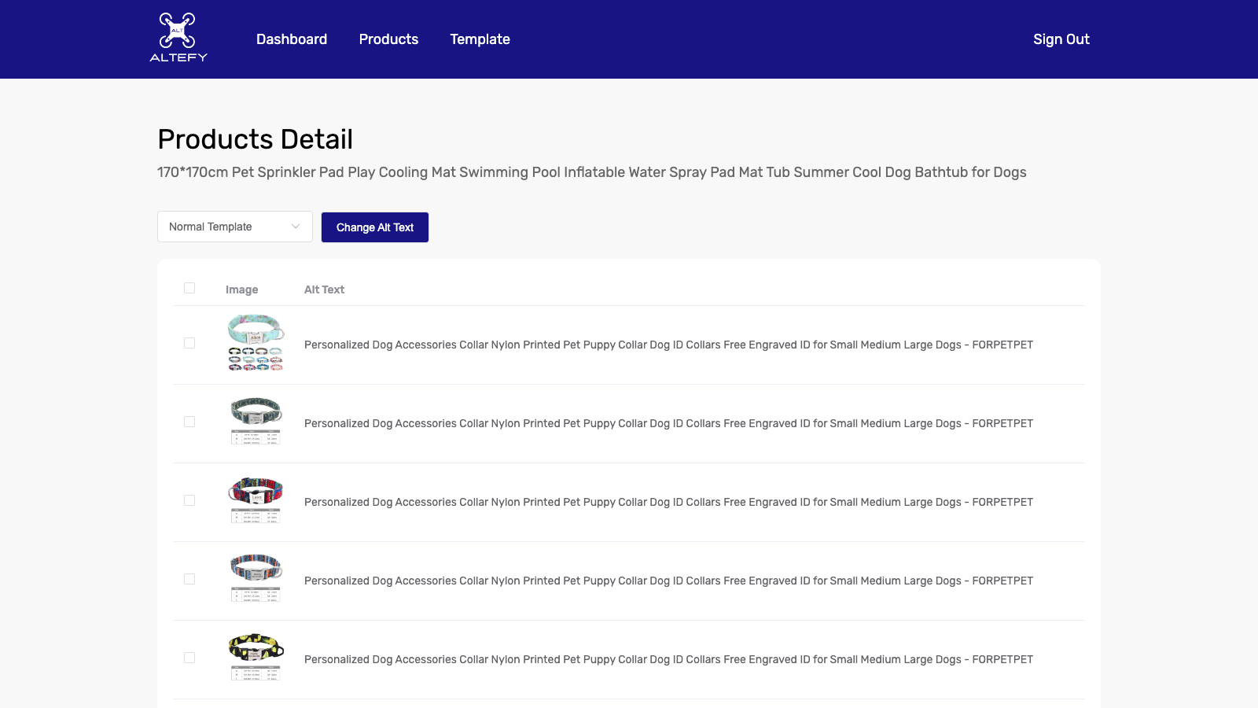Click Sign Out

point(1061,39)
